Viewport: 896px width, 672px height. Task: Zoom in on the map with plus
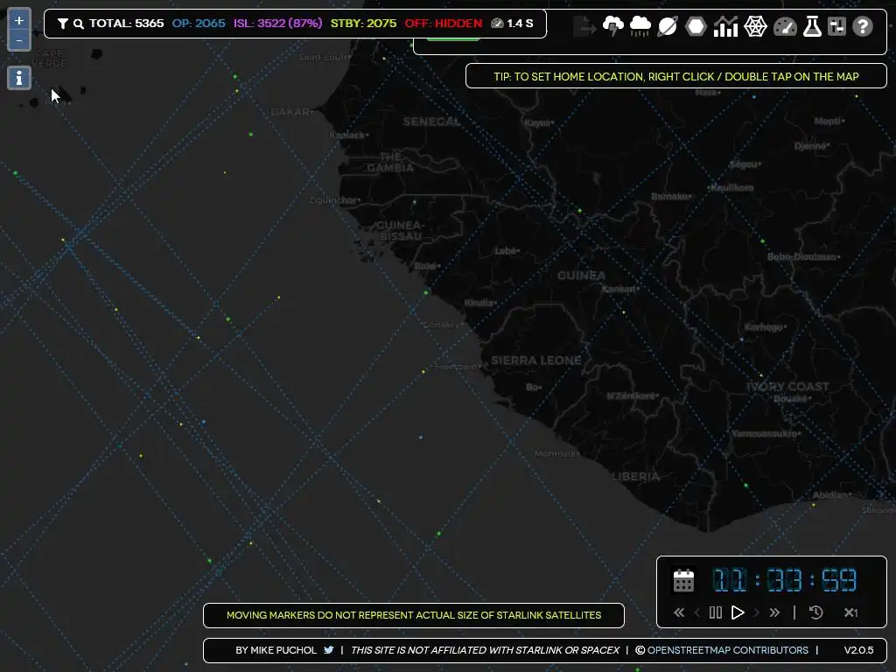pyautogui.click(x=19, y=21)
